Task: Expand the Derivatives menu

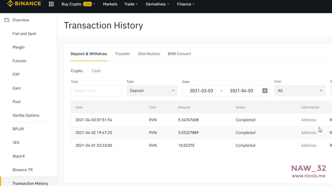Action: [x=157, y=4]
